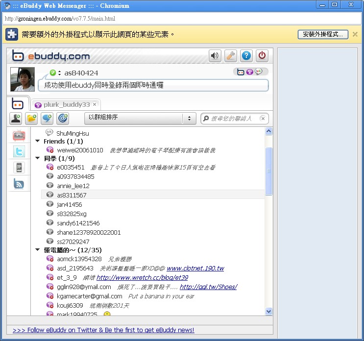Start a new chat with the bubble icon

47,118
